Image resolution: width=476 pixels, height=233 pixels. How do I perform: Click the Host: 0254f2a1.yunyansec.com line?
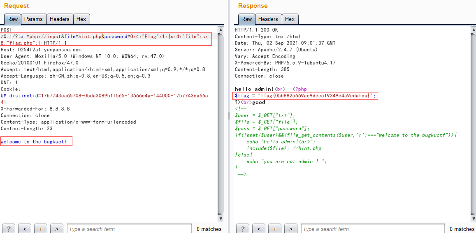point(41,49)
